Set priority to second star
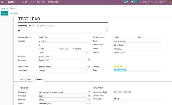The image size is (172, 105). click(118, 66)
